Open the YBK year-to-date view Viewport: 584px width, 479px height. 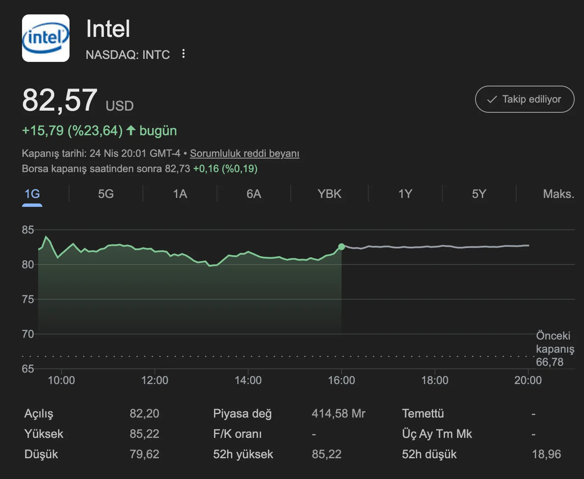click(330, 194)
